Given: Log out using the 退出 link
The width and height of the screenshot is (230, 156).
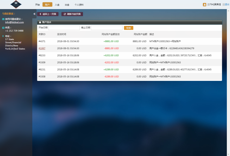Looking at the screenshot, I should pyautogui.click(x=227, y=4).
